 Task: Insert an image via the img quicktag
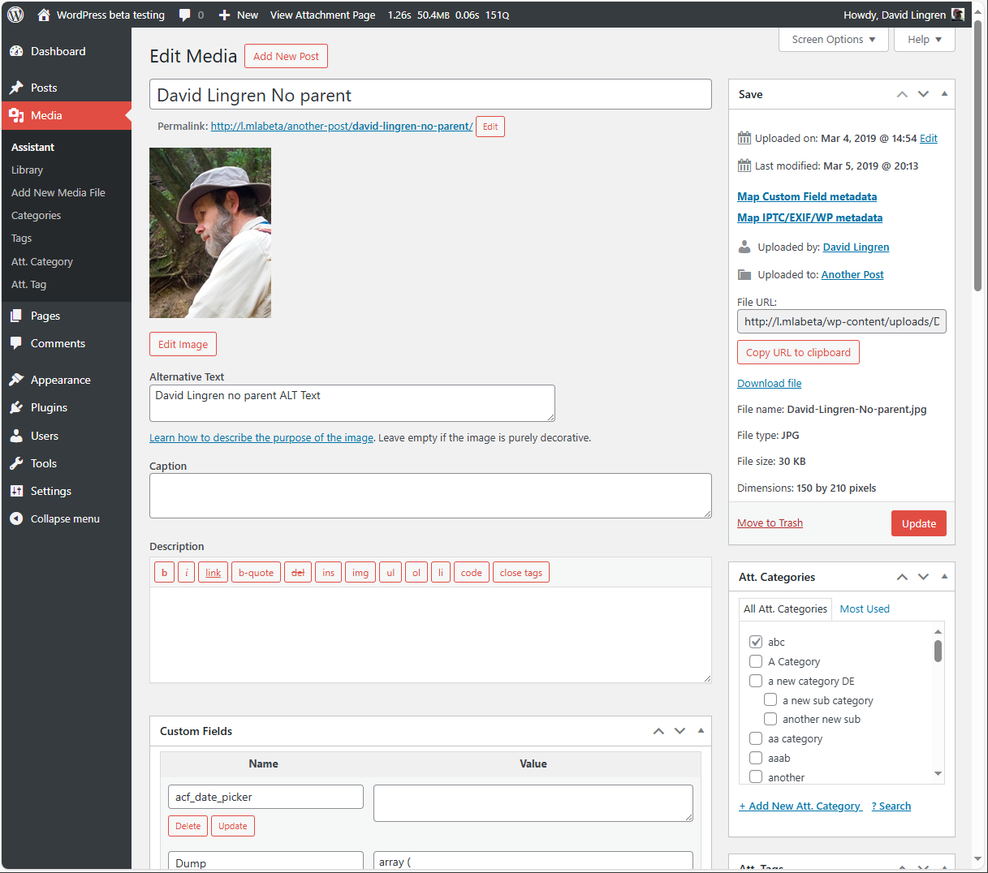[x=360, y=572]
